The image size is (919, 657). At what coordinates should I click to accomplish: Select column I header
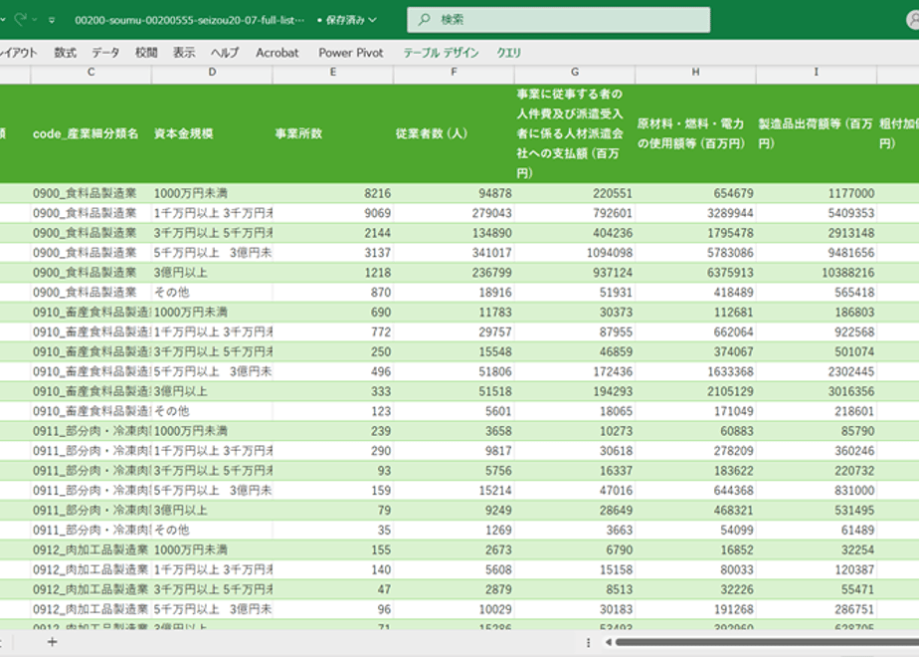pos(817,72)
